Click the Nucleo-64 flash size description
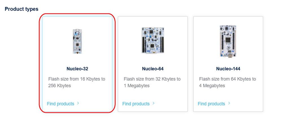The width and height of the screenshot is (282, 123). (152, 82)
